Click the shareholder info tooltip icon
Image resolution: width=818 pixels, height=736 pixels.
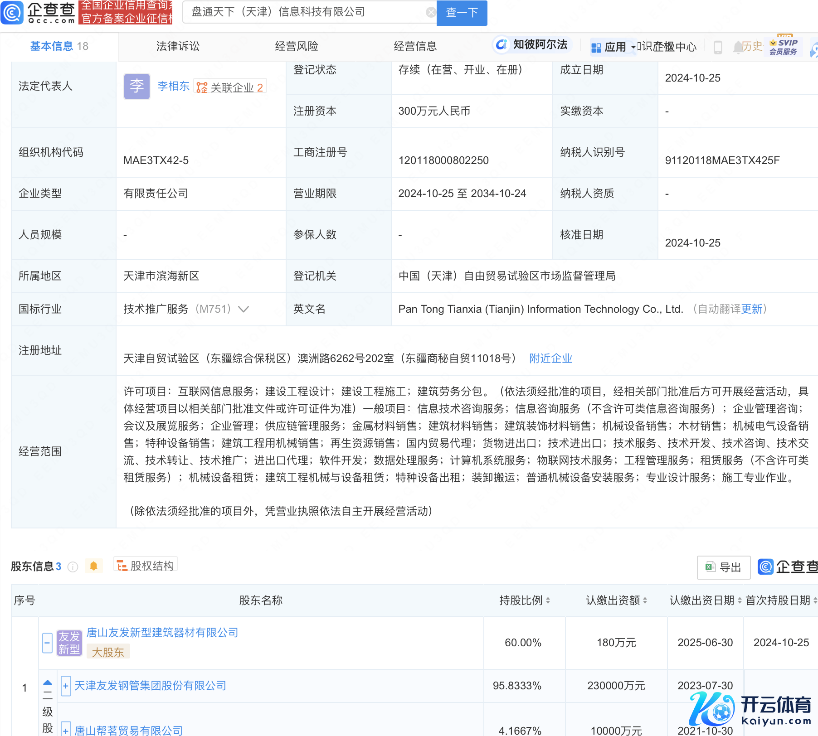73,567
